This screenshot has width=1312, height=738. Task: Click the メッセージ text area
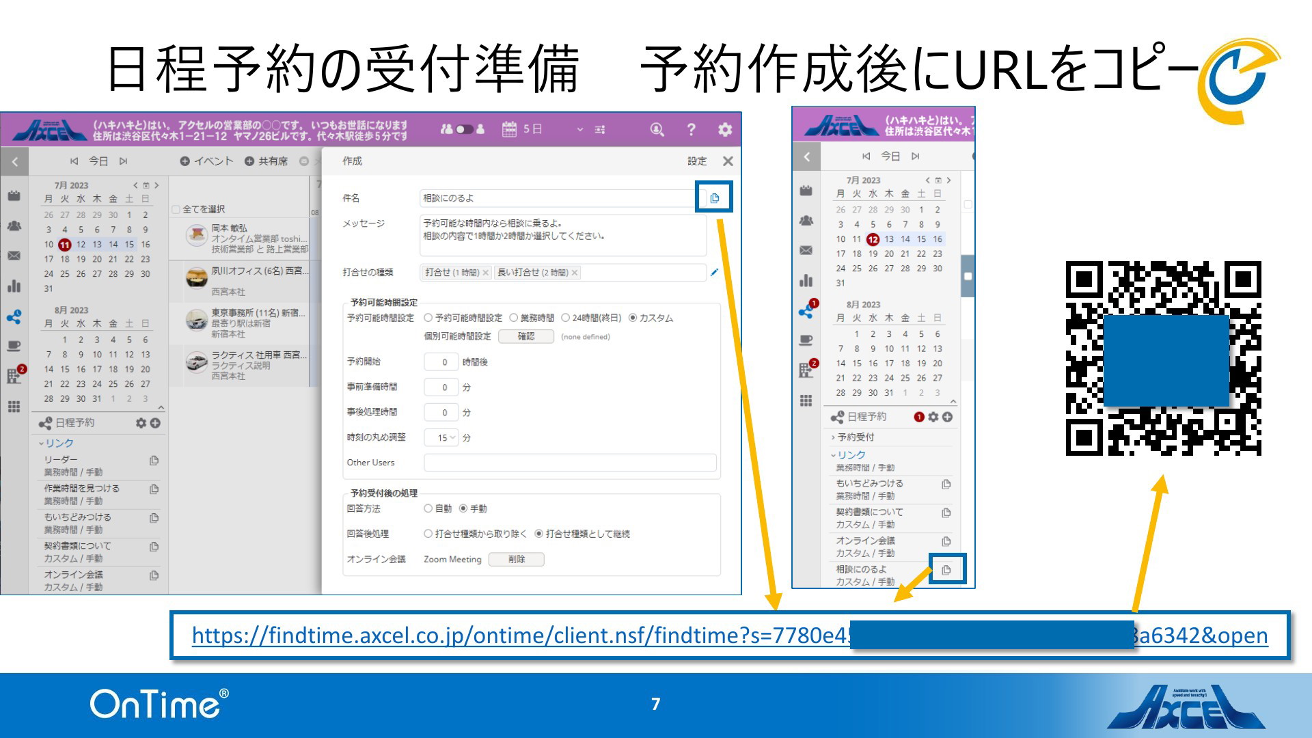tap(563, 235)
